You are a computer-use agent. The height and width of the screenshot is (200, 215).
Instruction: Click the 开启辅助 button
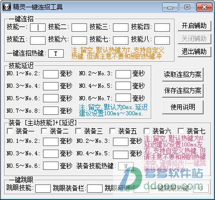pyautogui.click(x=194, y=26)
